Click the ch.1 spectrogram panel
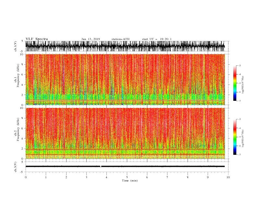The width and height of the screenshot is (257, 199). pos(125,79)
